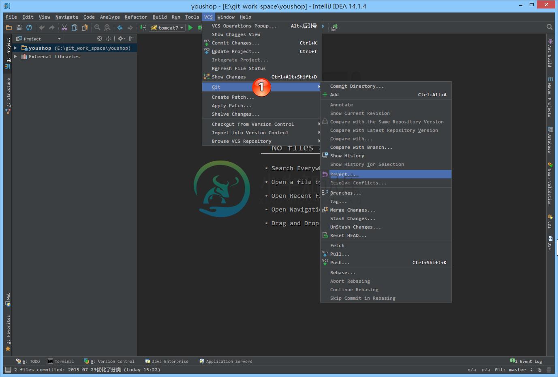Image resolution: width=558 pixels, height=377 pixels.
Task: Click the lock icon in status bar
Action: tap(539, 370)
